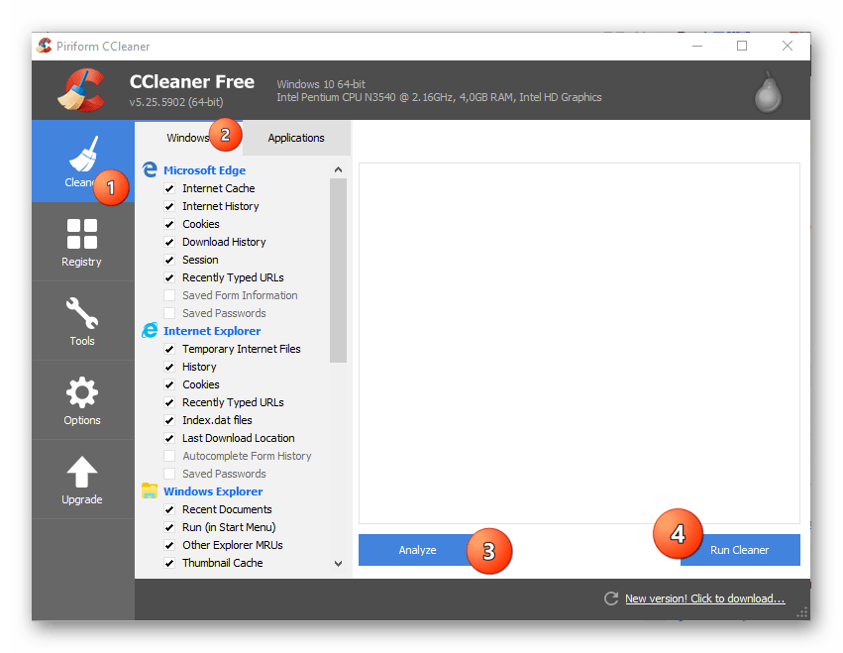
Task: Open the Registry section in sidebar
Action: tap(81, 242)
